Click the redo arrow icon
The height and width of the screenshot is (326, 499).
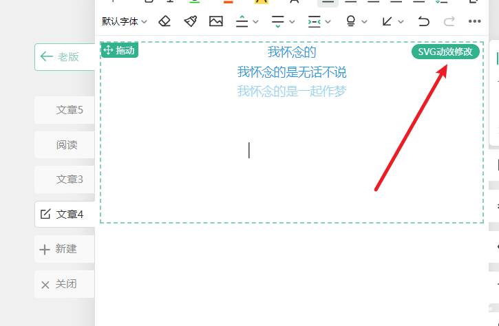click(449, 21)
